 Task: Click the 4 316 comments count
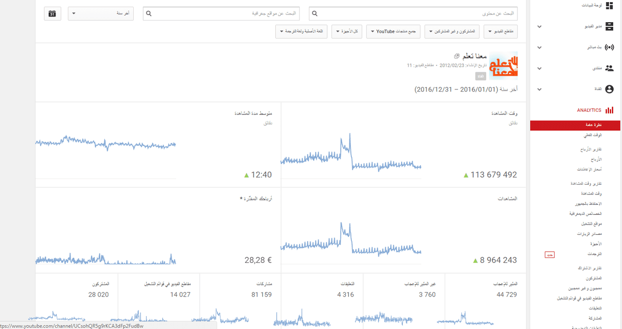tap(345, 294)
